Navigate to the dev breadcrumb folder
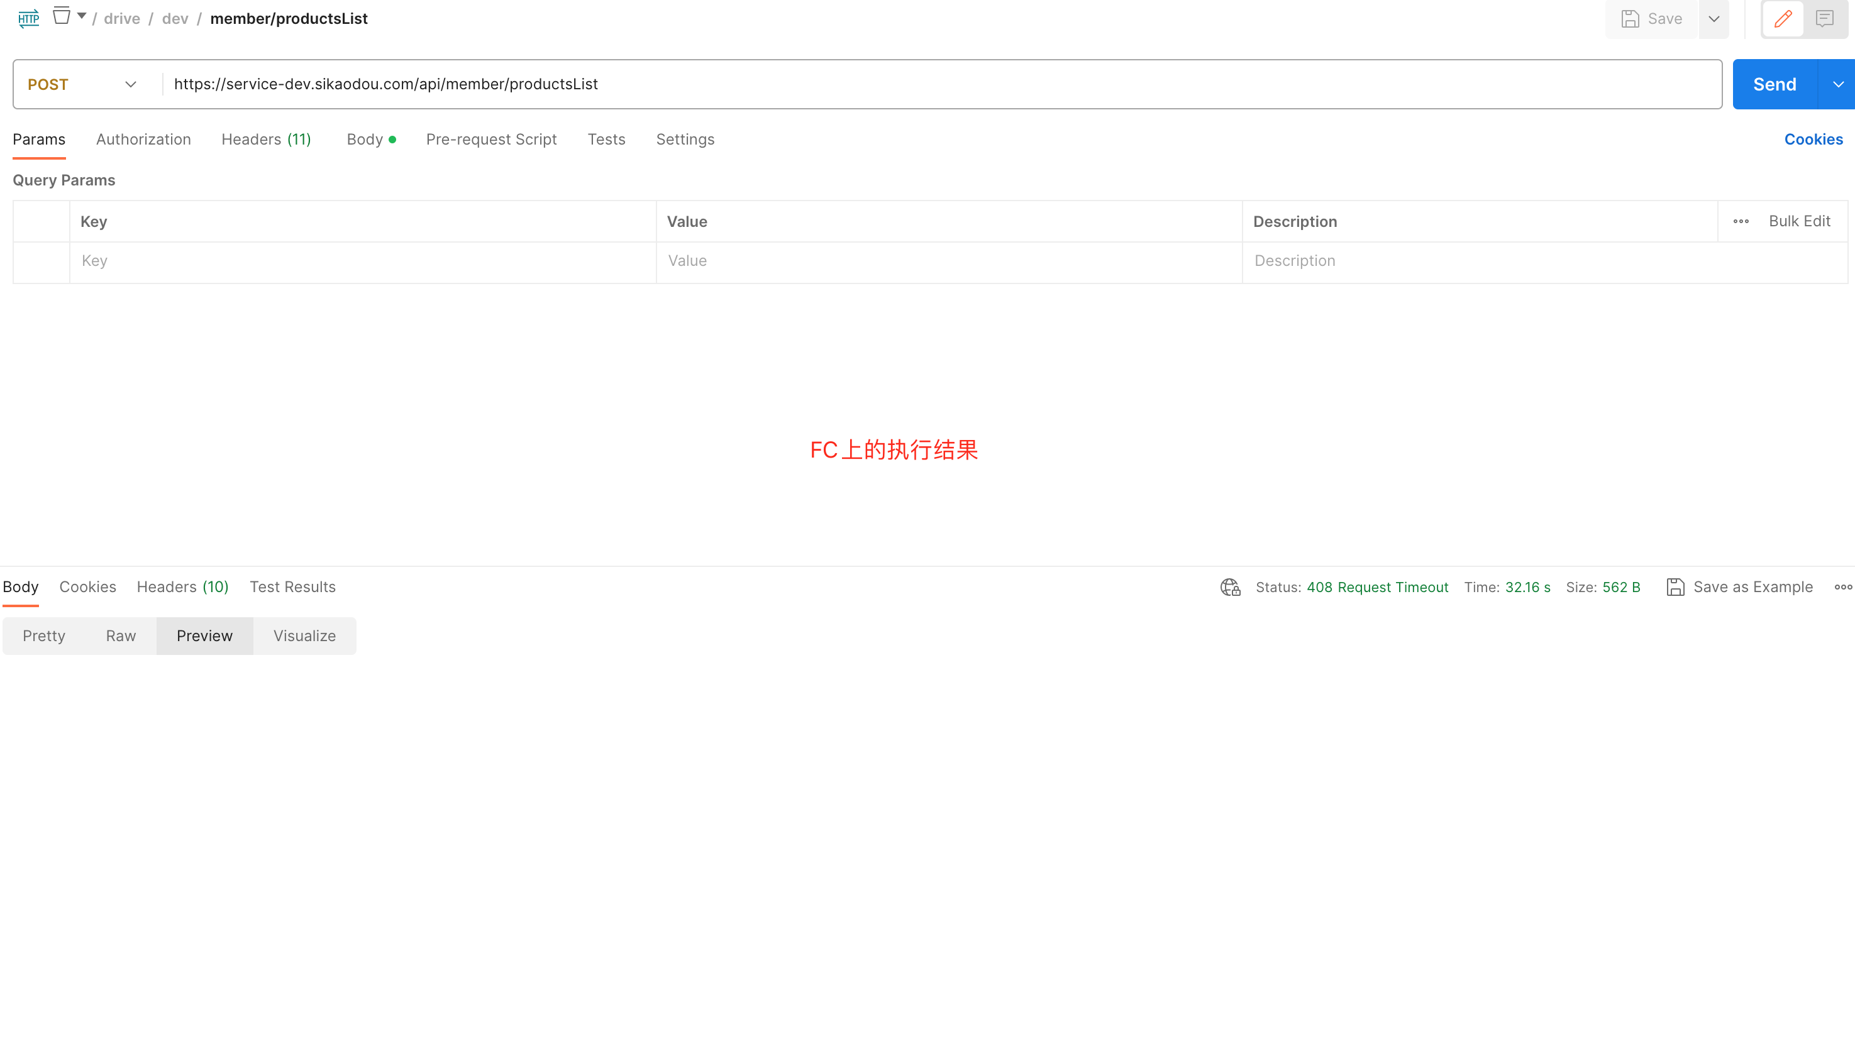 click(175, 18)
